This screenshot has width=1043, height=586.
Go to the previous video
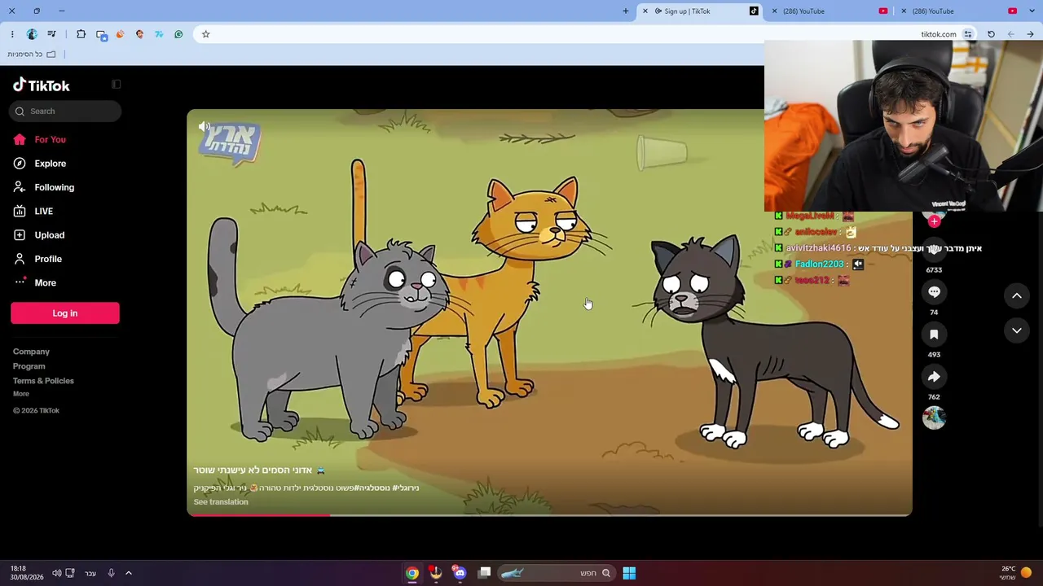(1017, 296)
